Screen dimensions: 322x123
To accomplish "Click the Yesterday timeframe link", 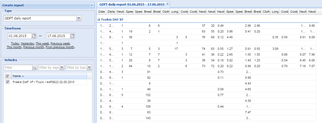I will (x=27, y=43).
